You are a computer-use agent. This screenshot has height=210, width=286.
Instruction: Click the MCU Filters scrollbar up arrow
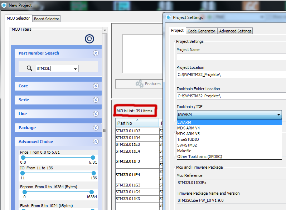[105, 30]
